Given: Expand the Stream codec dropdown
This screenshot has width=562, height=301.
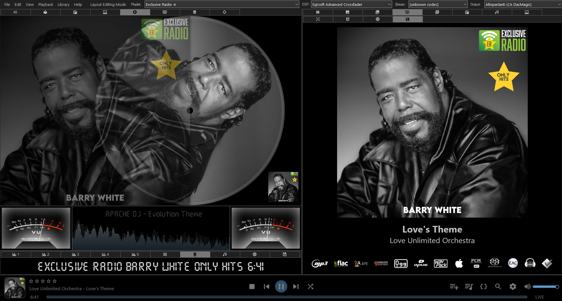Looking at the screenshot, I should [438, 4].
